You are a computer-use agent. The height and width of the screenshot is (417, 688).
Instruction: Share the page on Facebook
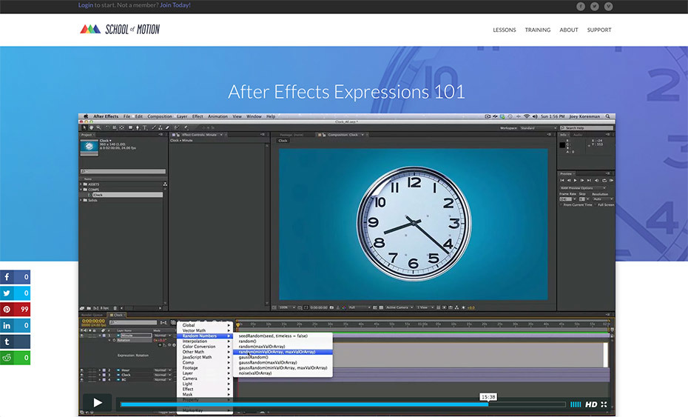coord(15,277)
